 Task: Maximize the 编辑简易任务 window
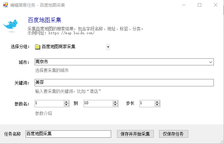pos(200,5)
